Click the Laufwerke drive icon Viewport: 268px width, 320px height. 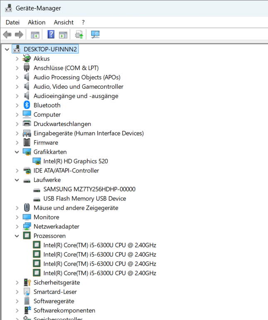tap(27, 181)
